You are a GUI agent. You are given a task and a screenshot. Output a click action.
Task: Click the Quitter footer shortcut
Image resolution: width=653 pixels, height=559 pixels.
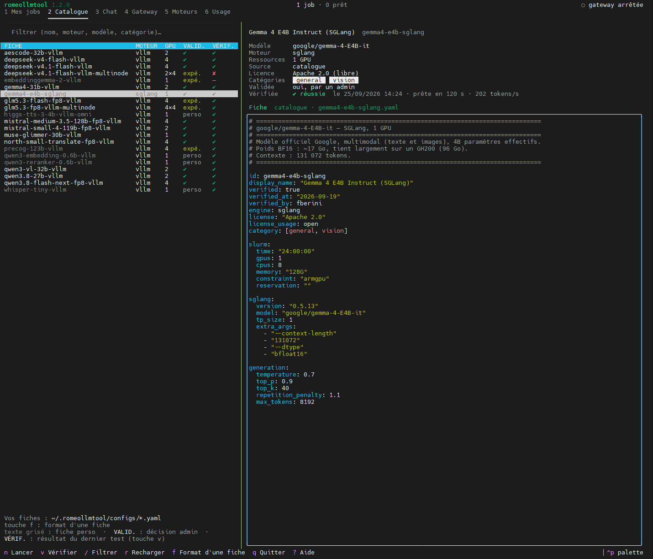pos(269,553)
